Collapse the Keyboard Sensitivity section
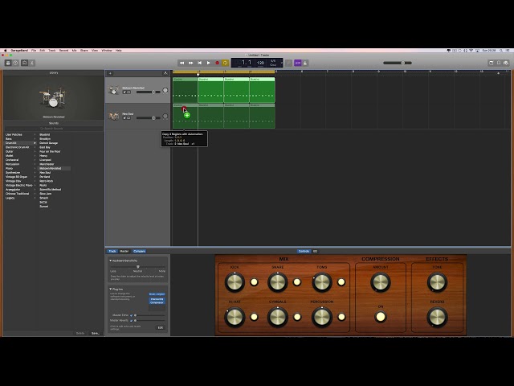The image size is (514, 386). [111, 261]
